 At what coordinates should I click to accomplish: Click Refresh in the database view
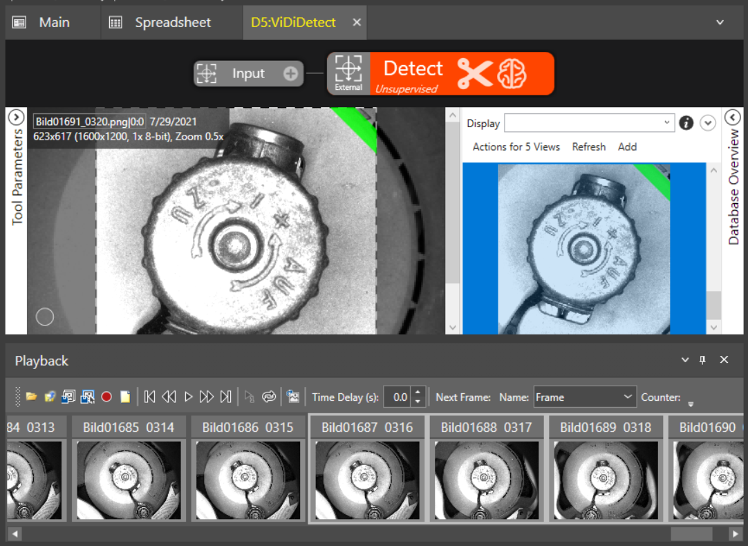click(588, 147)
